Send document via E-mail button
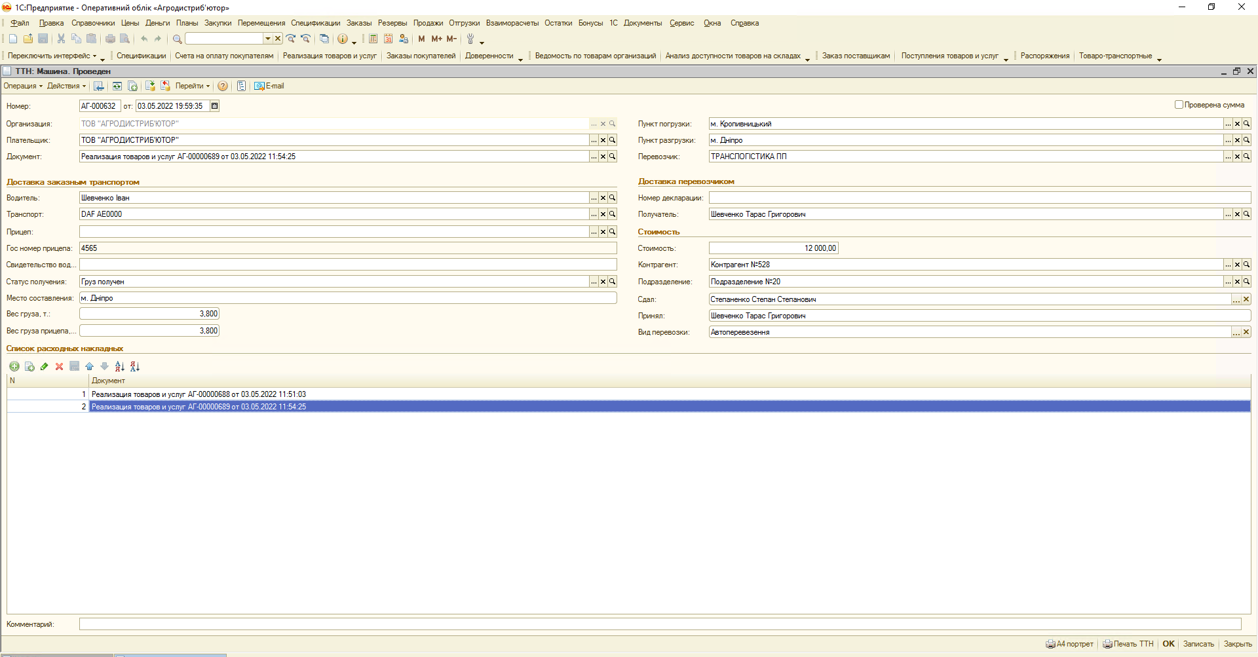This screenshot has width=1258, height=657. click(269, 86)
